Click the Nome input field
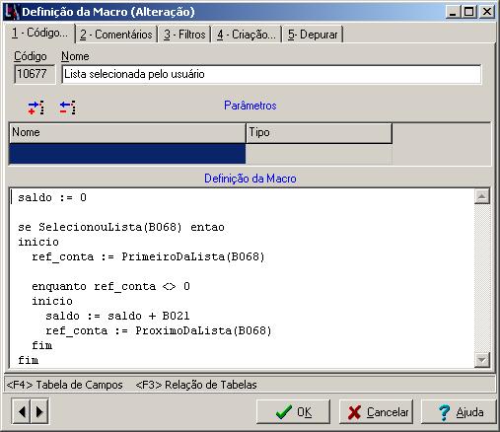 271,74
